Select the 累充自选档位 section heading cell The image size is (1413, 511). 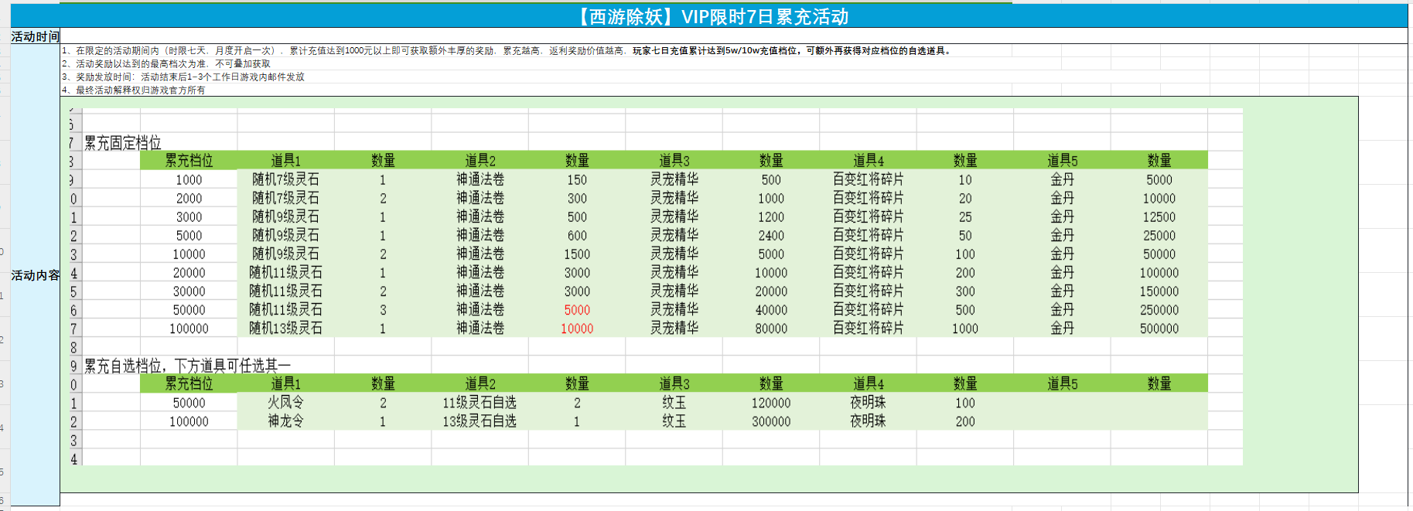click(187, 366)
